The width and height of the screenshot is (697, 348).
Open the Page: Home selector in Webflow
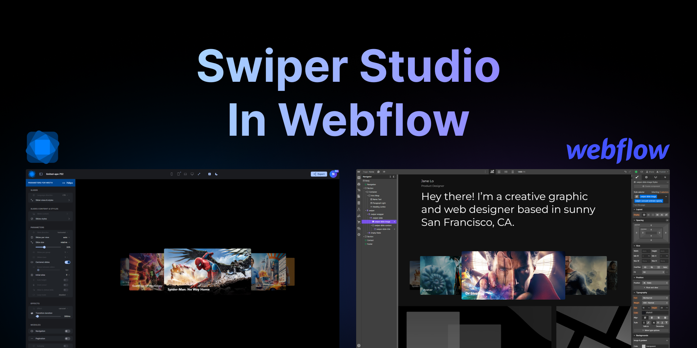point(368,172)
